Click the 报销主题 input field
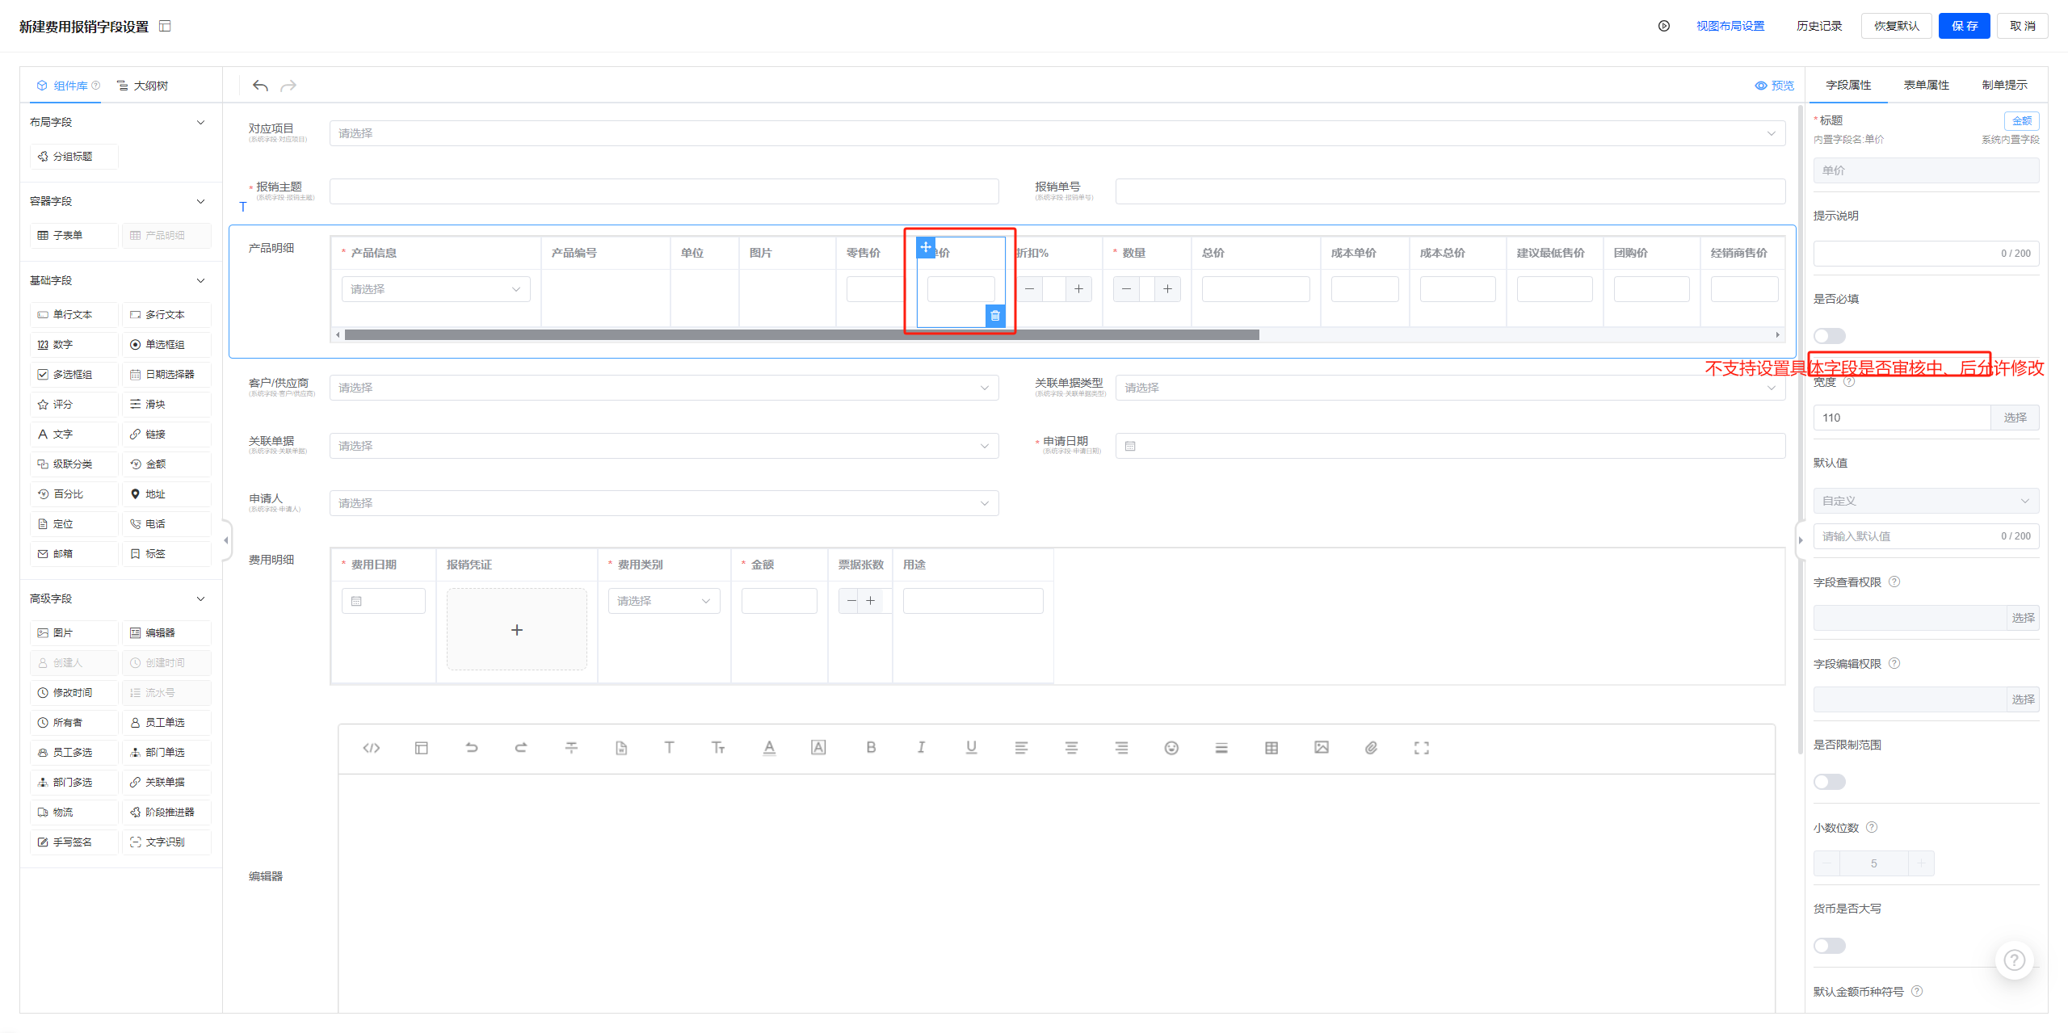The width and height of the screenshot is (2068, 1033). coord(664,191)
